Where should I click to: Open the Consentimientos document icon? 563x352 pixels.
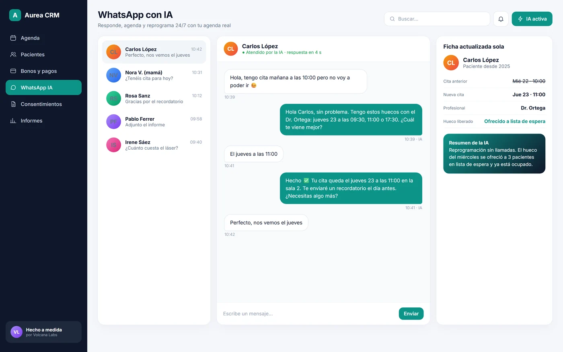[x=13, y=104]
